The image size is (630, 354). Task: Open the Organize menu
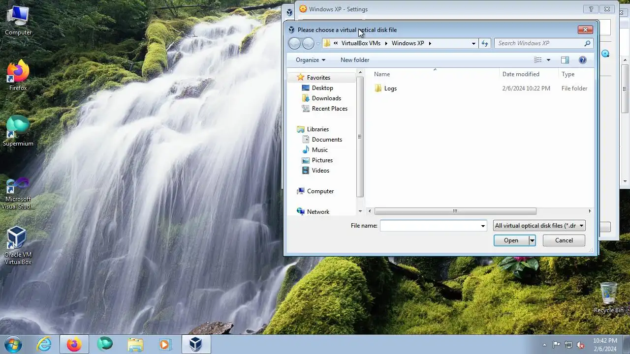[311, 60]
